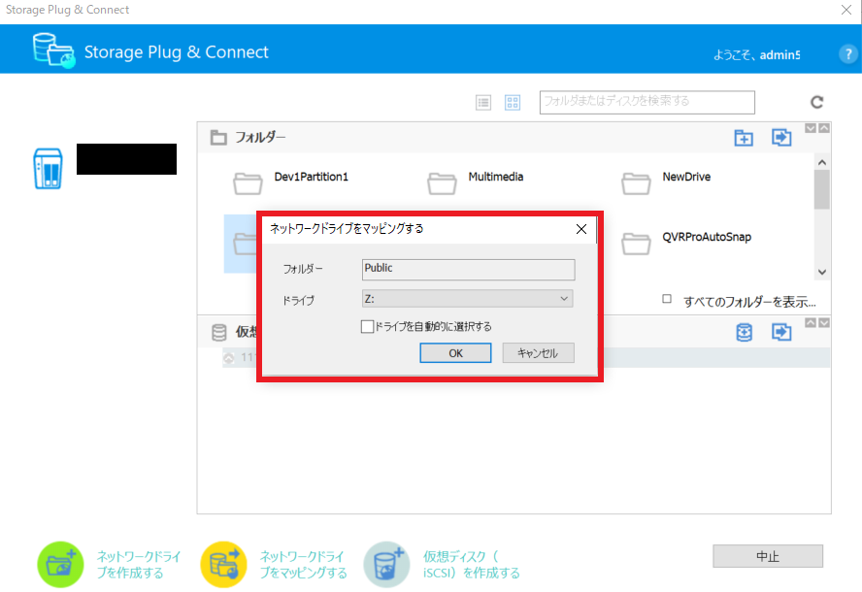The width and height of the screenshot is (862, 592).
Task: Open the Dev1Partition1 folder icon
Action: pyautogui.click(x=248, y=183)
